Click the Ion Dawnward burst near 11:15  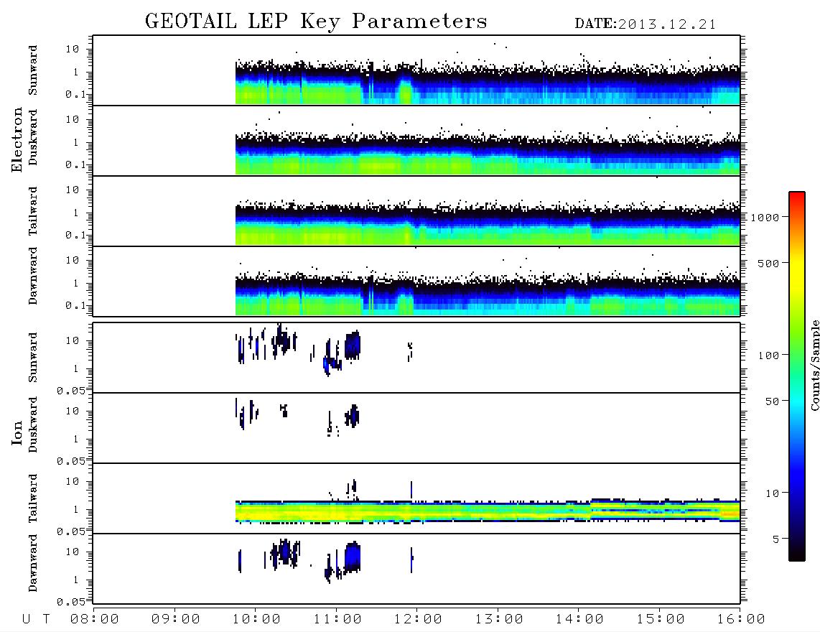pos(353,557)
